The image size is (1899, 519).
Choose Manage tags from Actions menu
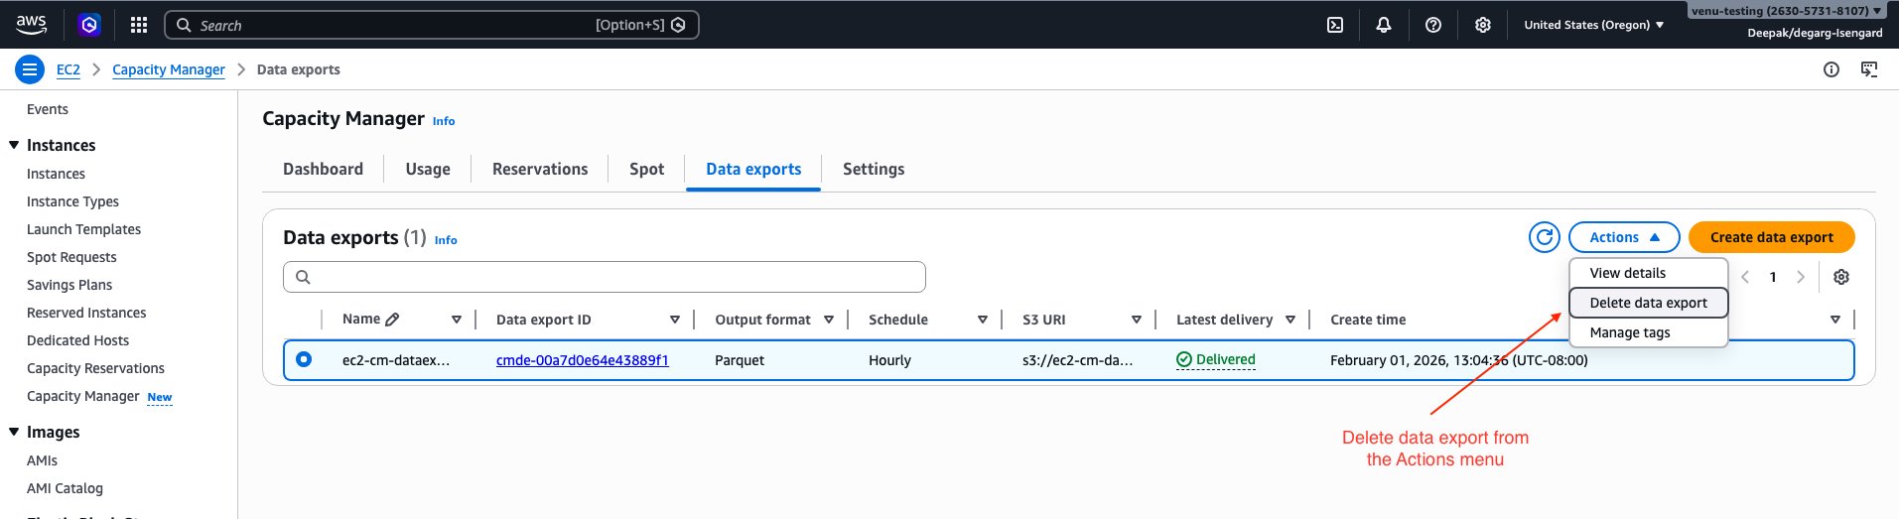(x=1649, y=332)
